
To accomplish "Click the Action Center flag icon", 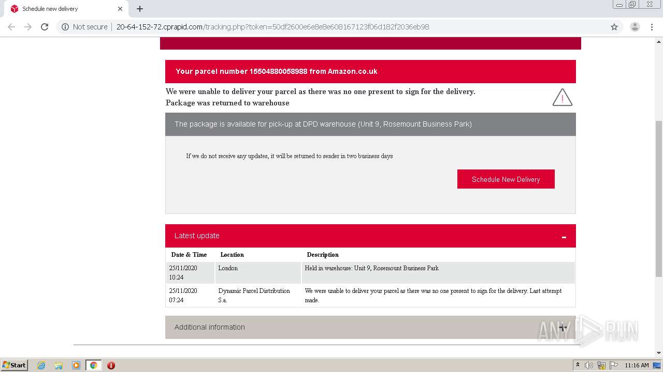I will tap(614, 365).
